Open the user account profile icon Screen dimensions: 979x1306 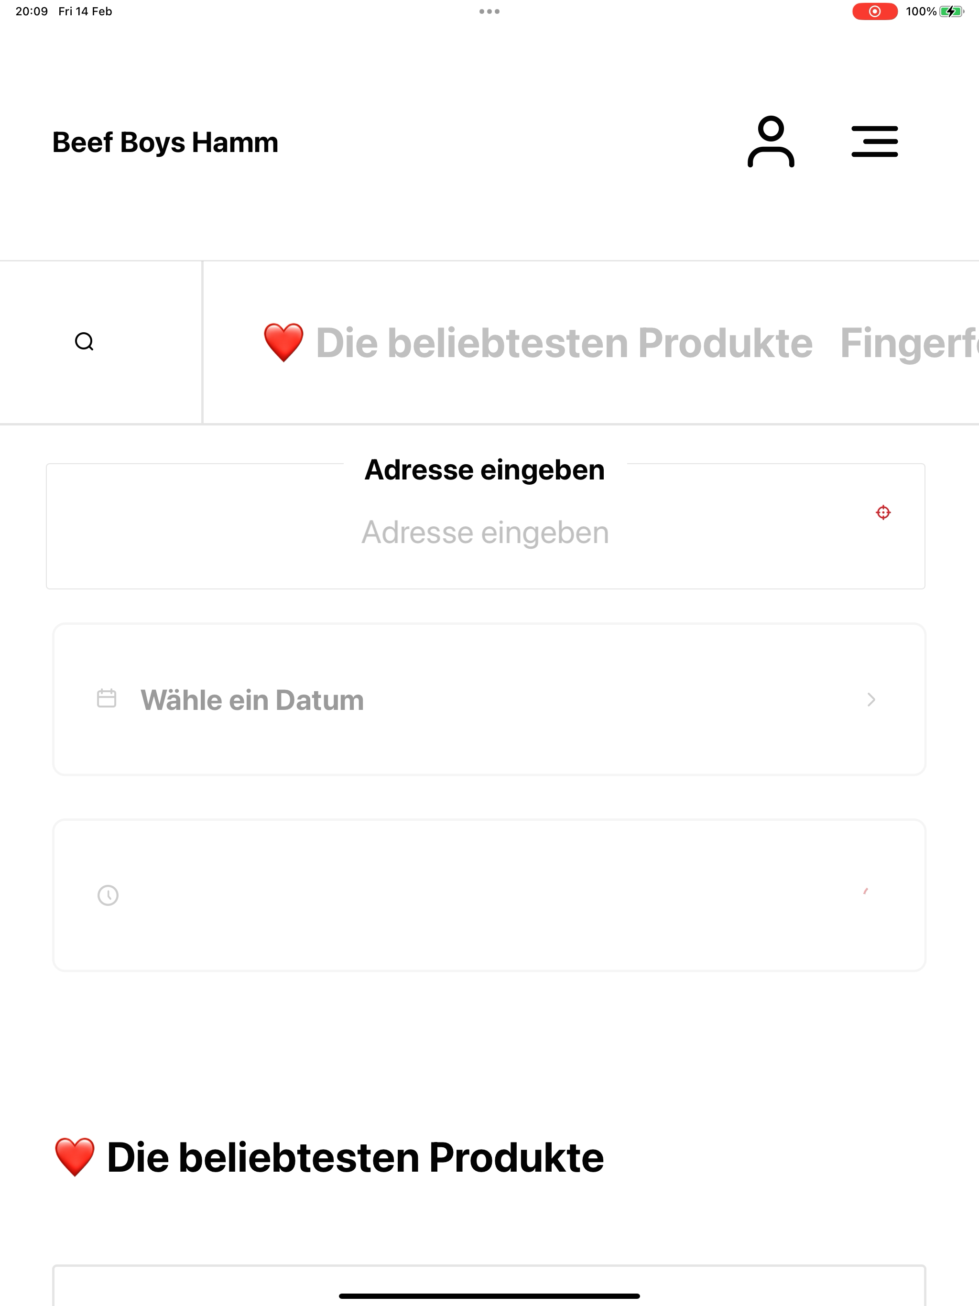771,141
